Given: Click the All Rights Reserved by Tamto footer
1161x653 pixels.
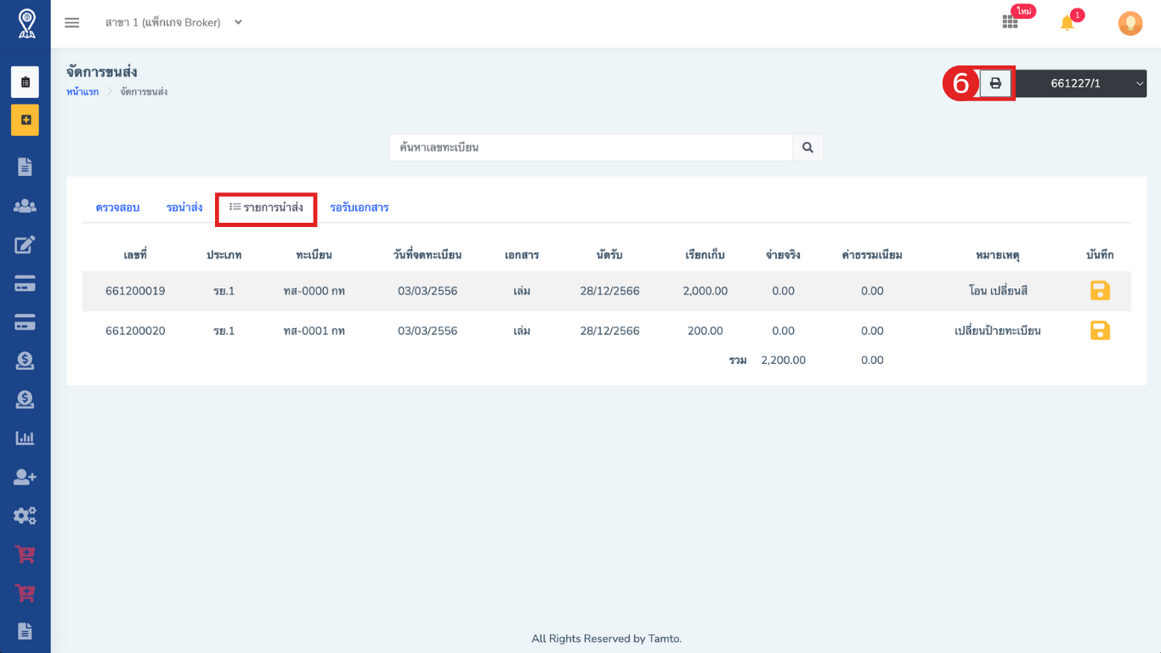Looking at the screenshot, I should [x=606, y=639].
